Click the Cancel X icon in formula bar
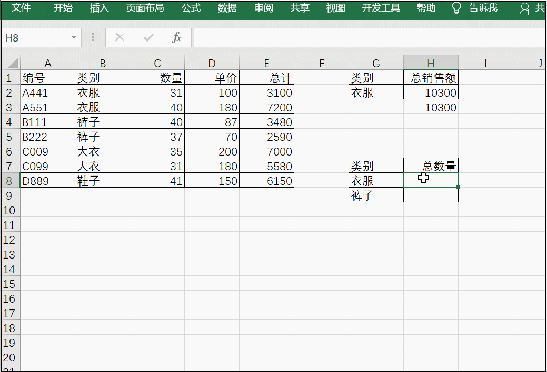 (x=120, y=38)
